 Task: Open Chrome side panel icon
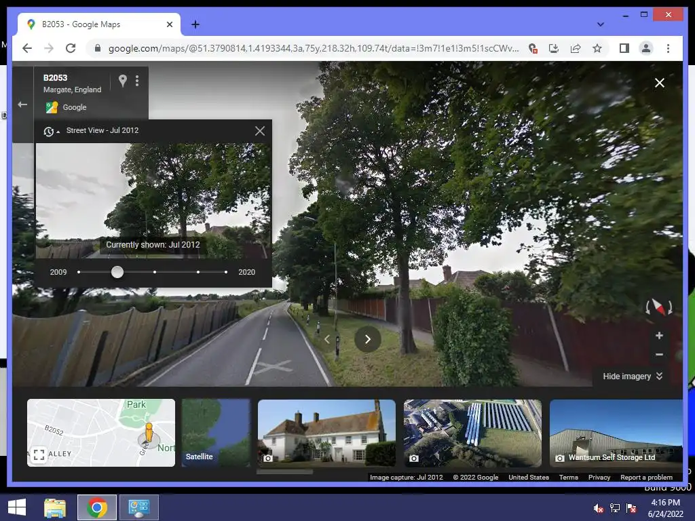coord(624,48)
